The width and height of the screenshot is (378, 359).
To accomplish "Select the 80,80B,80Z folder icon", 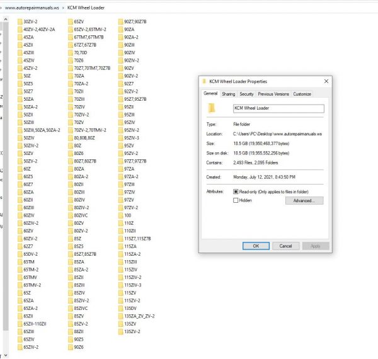I will [71, 138].
